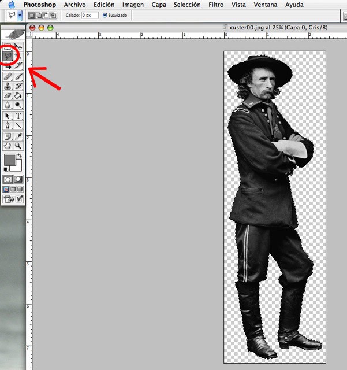Enable Quick Mask mode

[18, 180]
